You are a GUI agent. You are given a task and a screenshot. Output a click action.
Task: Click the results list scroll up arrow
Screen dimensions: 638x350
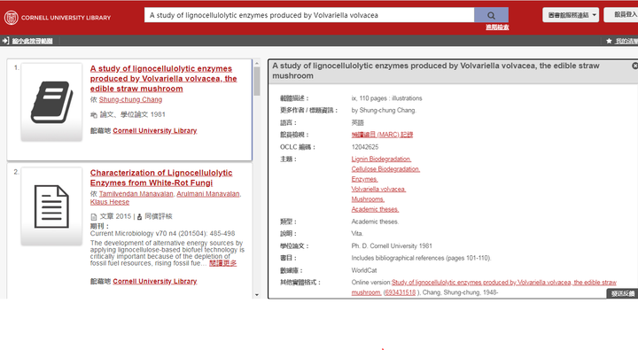tap(257, 64)
